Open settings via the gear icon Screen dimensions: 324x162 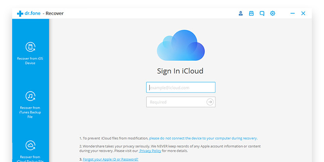pos(273,13)
